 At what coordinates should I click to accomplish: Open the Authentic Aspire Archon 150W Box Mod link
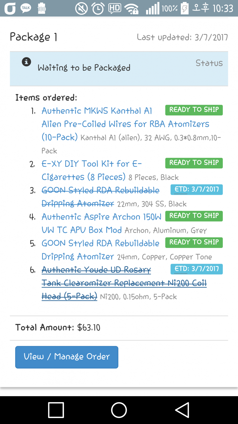[101, 217]
